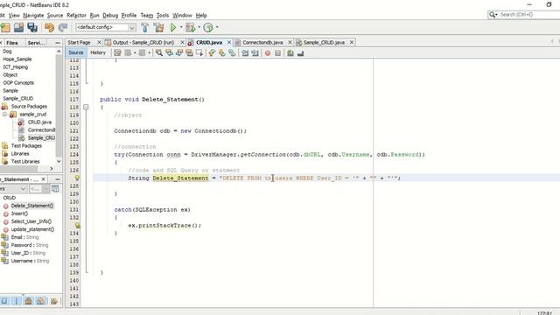560x315 pixels.
Task: Click the Shift Line Right icon
Action: click(x=255, y=52)
